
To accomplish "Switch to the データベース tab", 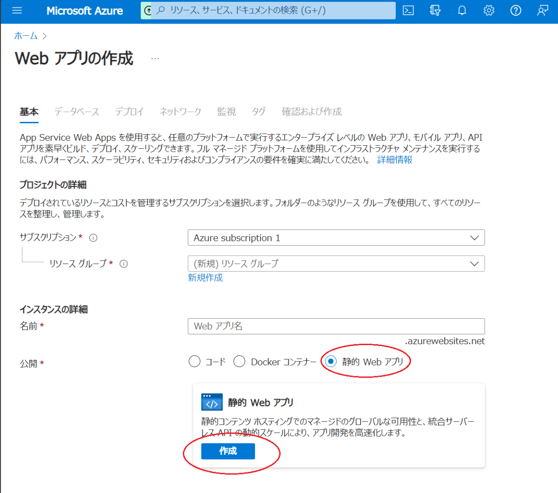I will pyautogui.click(x=77, y=112).
